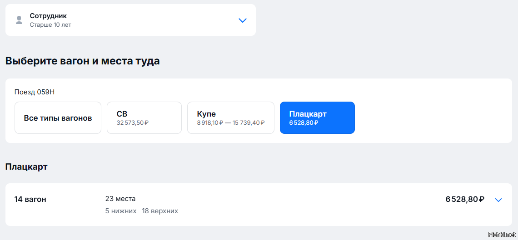Select Все типы вагонов tab
Viewport: 518px width, 240px height.
(58, 118)
